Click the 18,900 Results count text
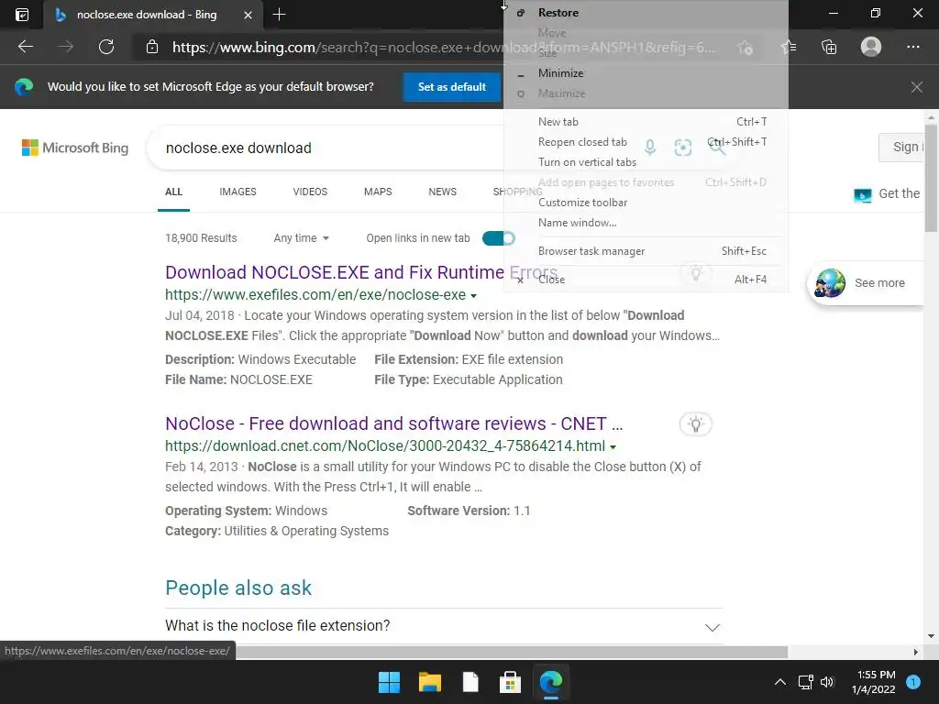Image resolution: width=939 pixels, height=704 pixels. point(201,238)
